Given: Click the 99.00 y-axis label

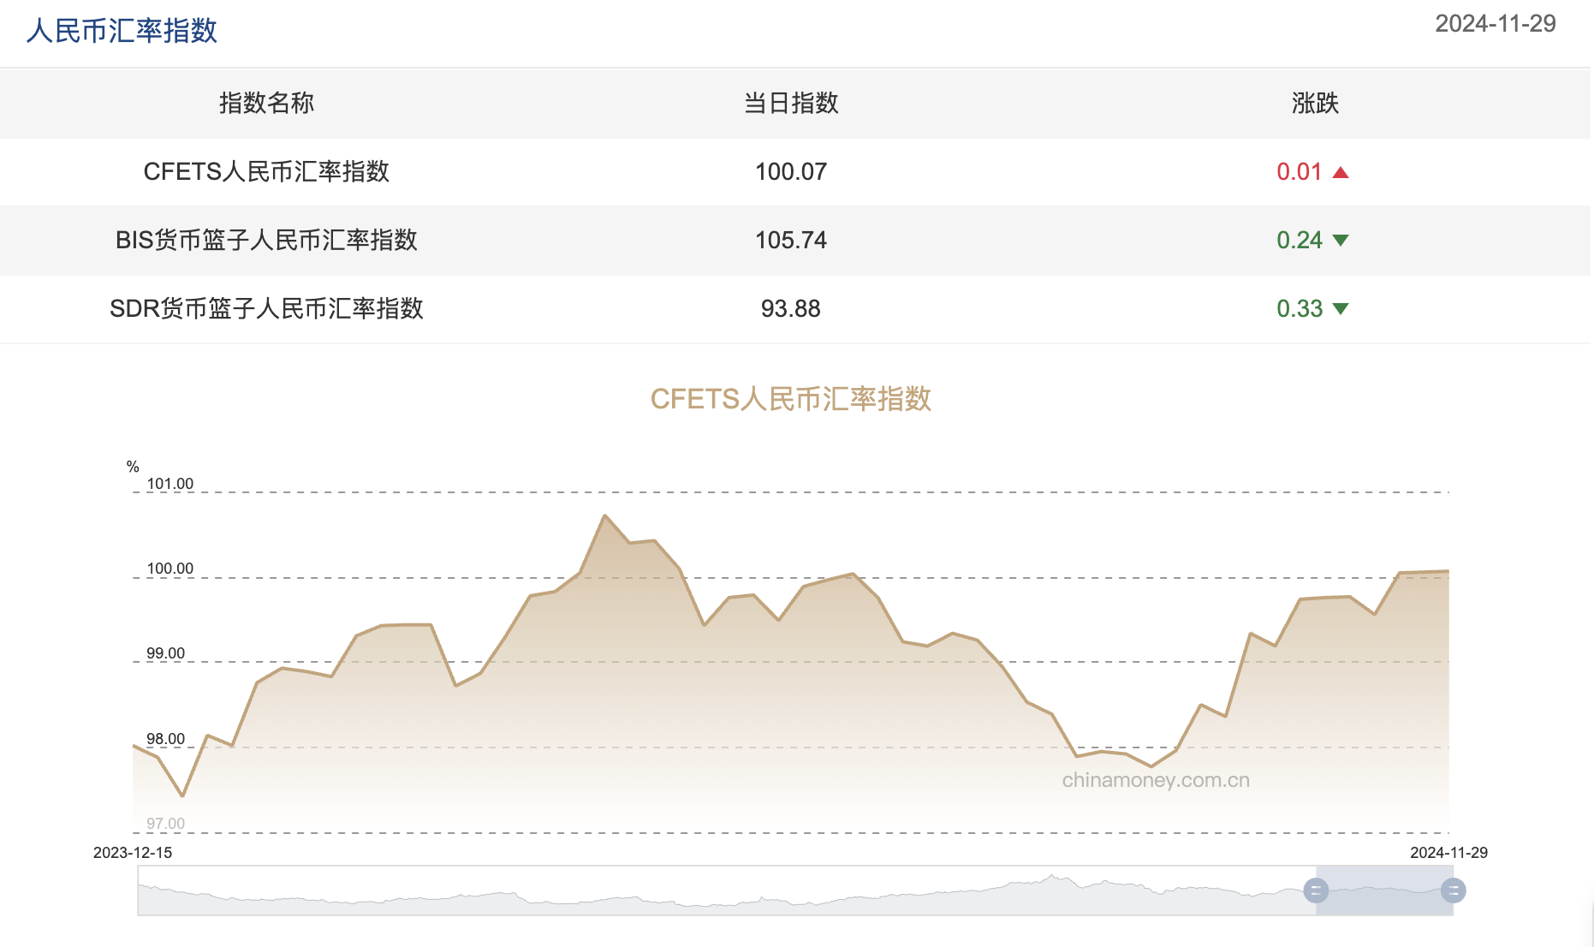Looking at the screenshot, I should [166, 653].
